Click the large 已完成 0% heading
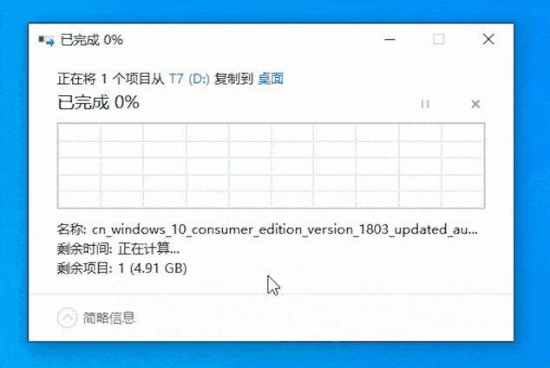The width and height of the screenshot is (550, 368). 98,102
